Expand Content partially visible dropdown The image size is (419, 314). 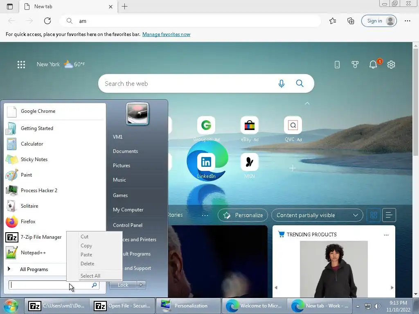[x=317, y=215]
